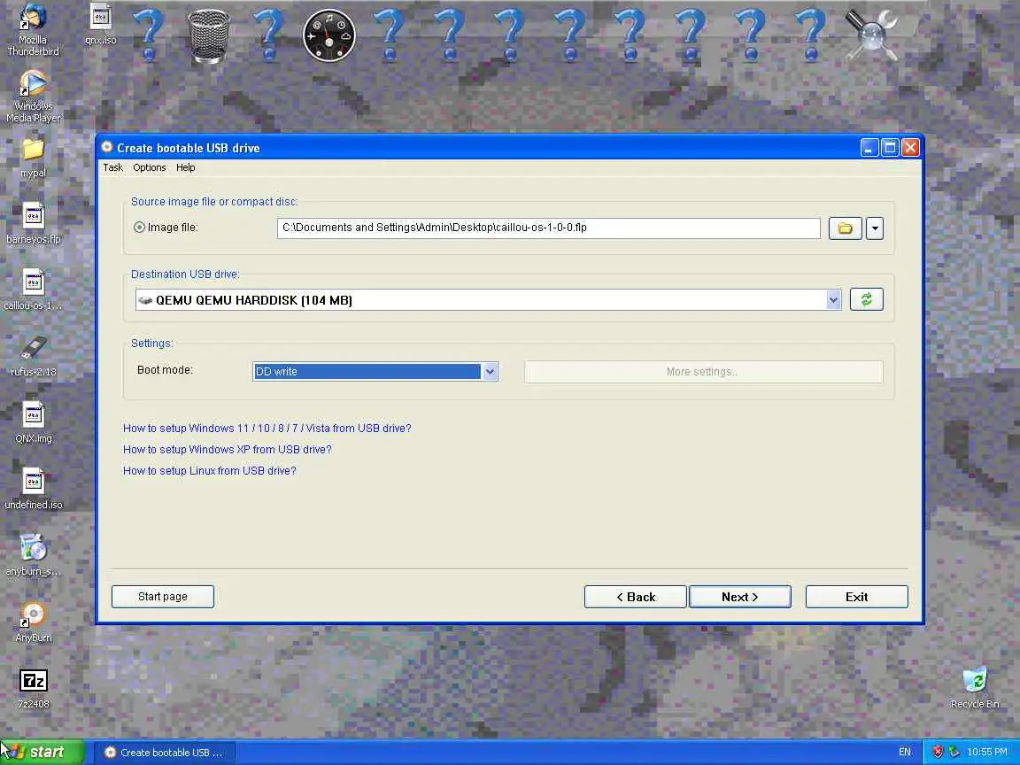The image size is (1020, 765).
Task: Click the folder browse icon for image file
Action: click(845, 228)
